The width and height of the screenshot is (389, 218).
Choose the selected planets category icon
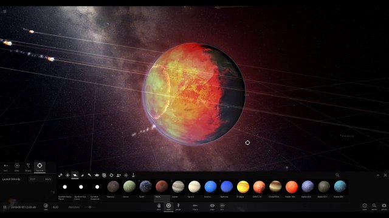pos(75,175)
